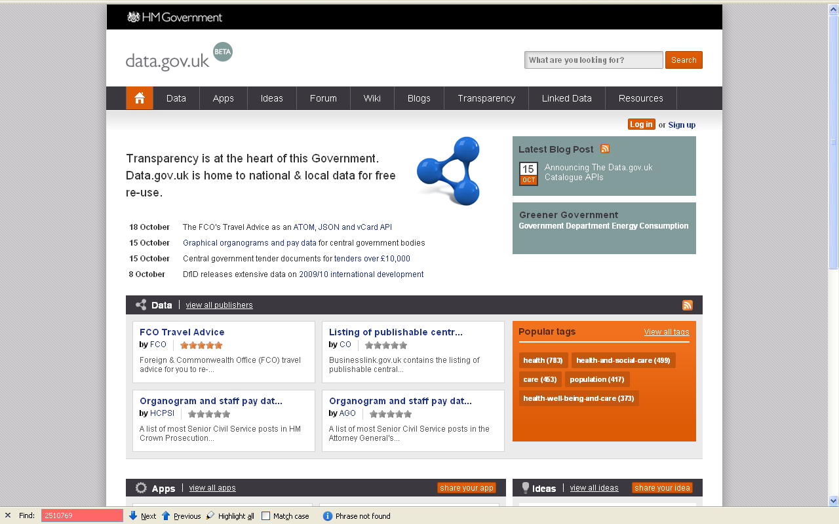Click the blue molecule graphic

(449, 171)
